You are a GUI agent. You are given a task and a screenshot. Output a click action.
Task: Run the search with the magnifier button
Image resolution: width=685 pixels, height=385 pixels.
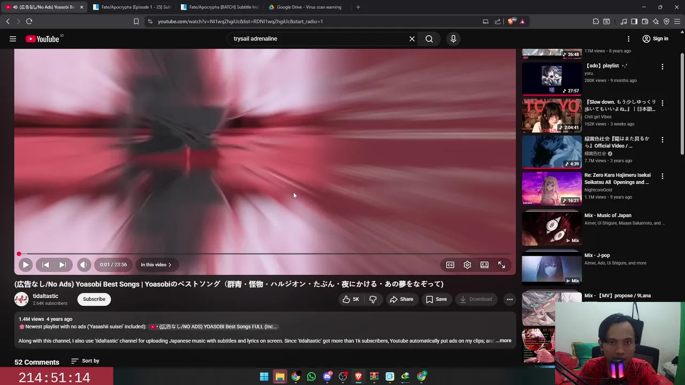(x=429, y=38)
